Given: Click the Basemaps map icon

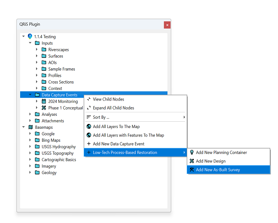Looking at the screenshot, I should pyautogui.click(x=31, y=127).
